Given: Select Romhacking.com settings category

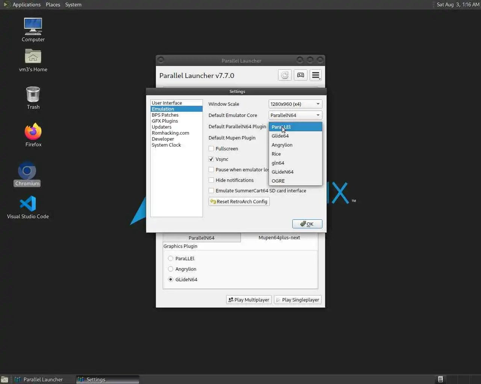Looking at the screenshot, I should click(x=176, y=133).
